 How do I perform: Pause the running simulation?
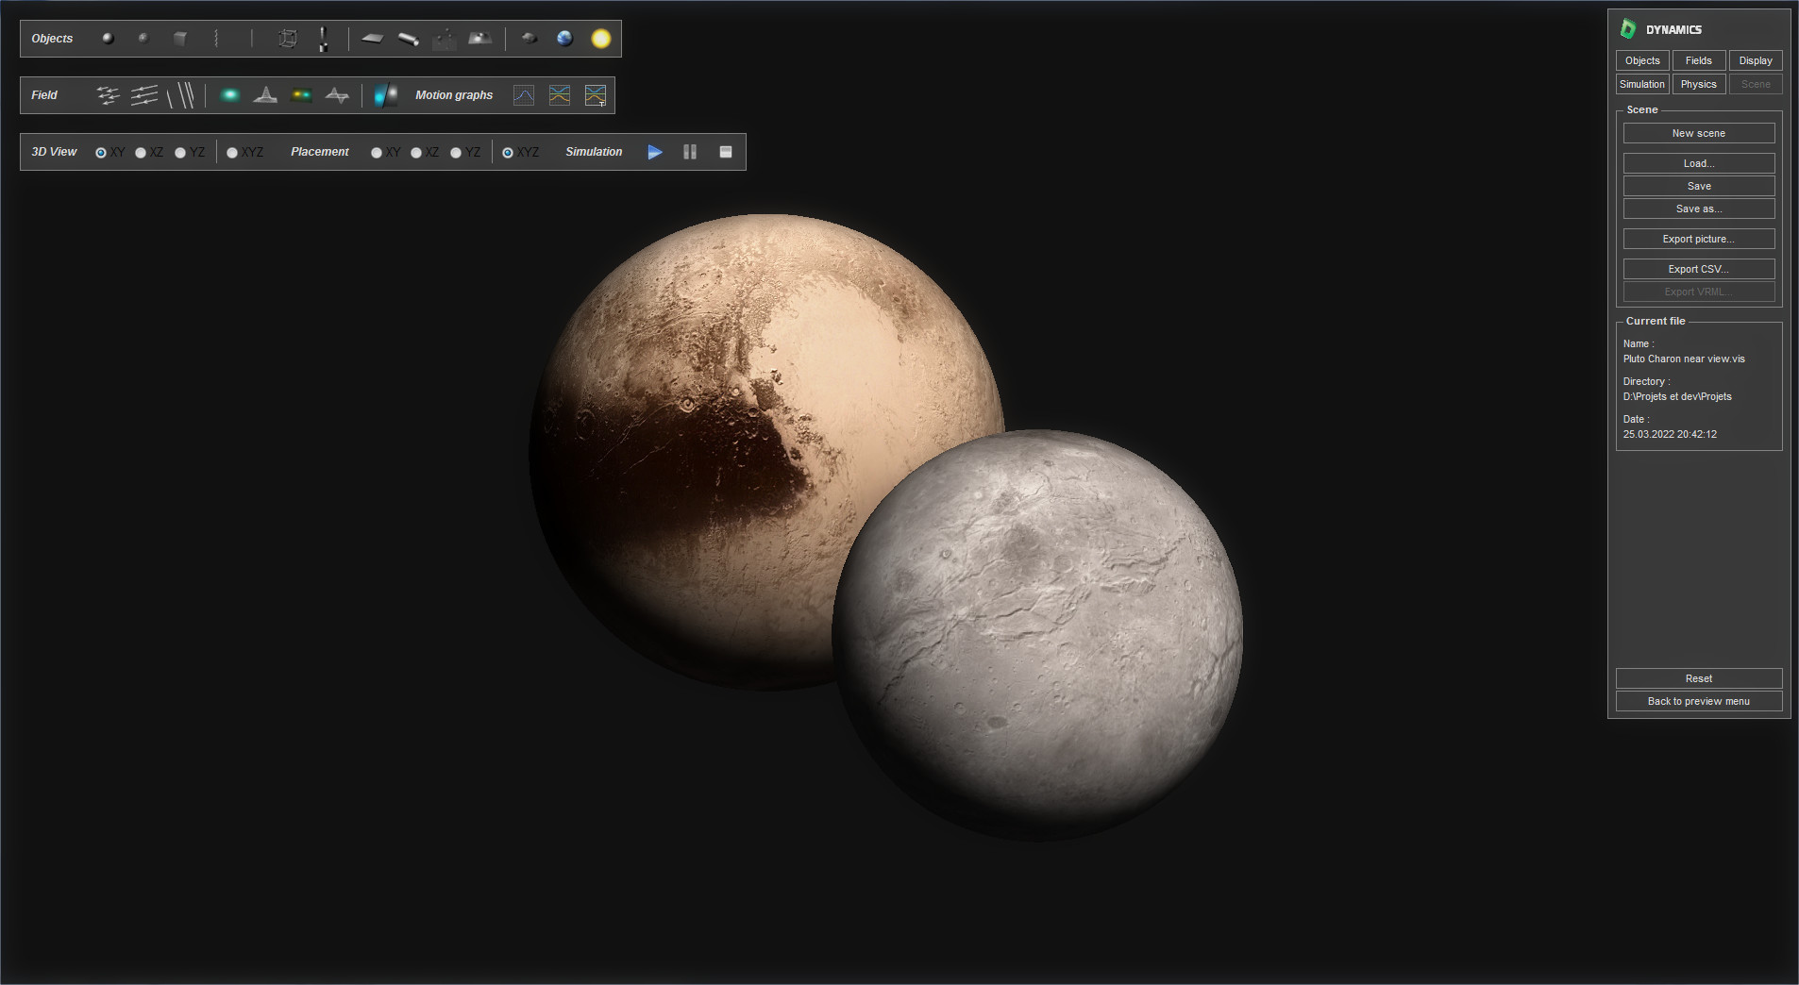click(690, 152)
